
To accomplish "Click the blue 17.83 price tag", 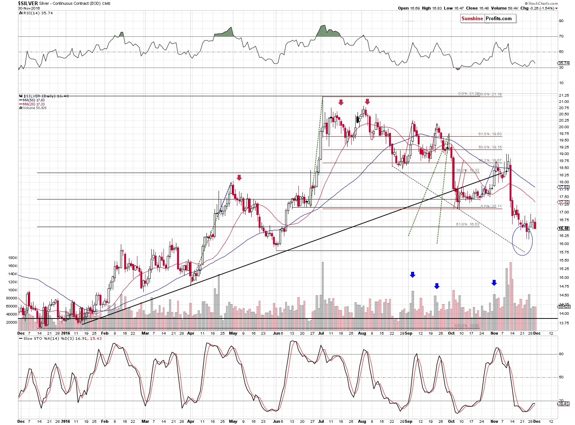I will [x=564, y=187].
